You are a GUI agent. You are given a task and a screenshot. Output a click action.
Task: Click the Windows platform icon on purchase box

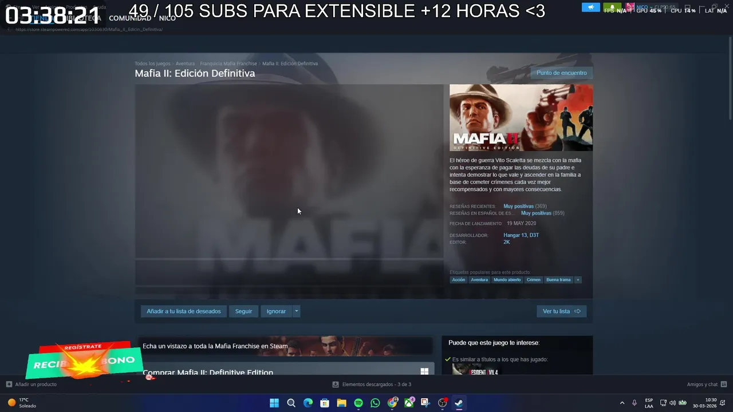tap(424, 371)
